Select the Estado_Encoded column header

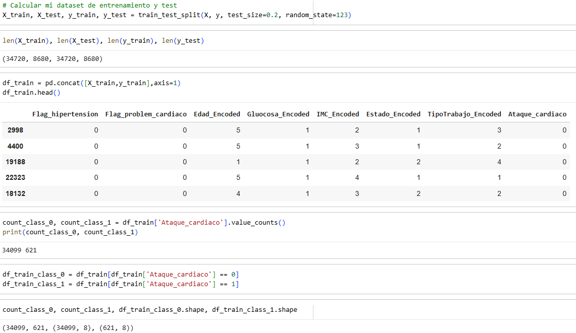point(393,114)
